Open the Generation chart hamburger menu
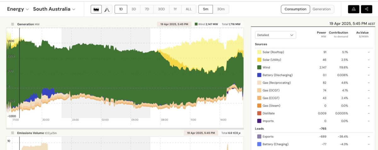The image size is (378, 150). coord(13,24)
